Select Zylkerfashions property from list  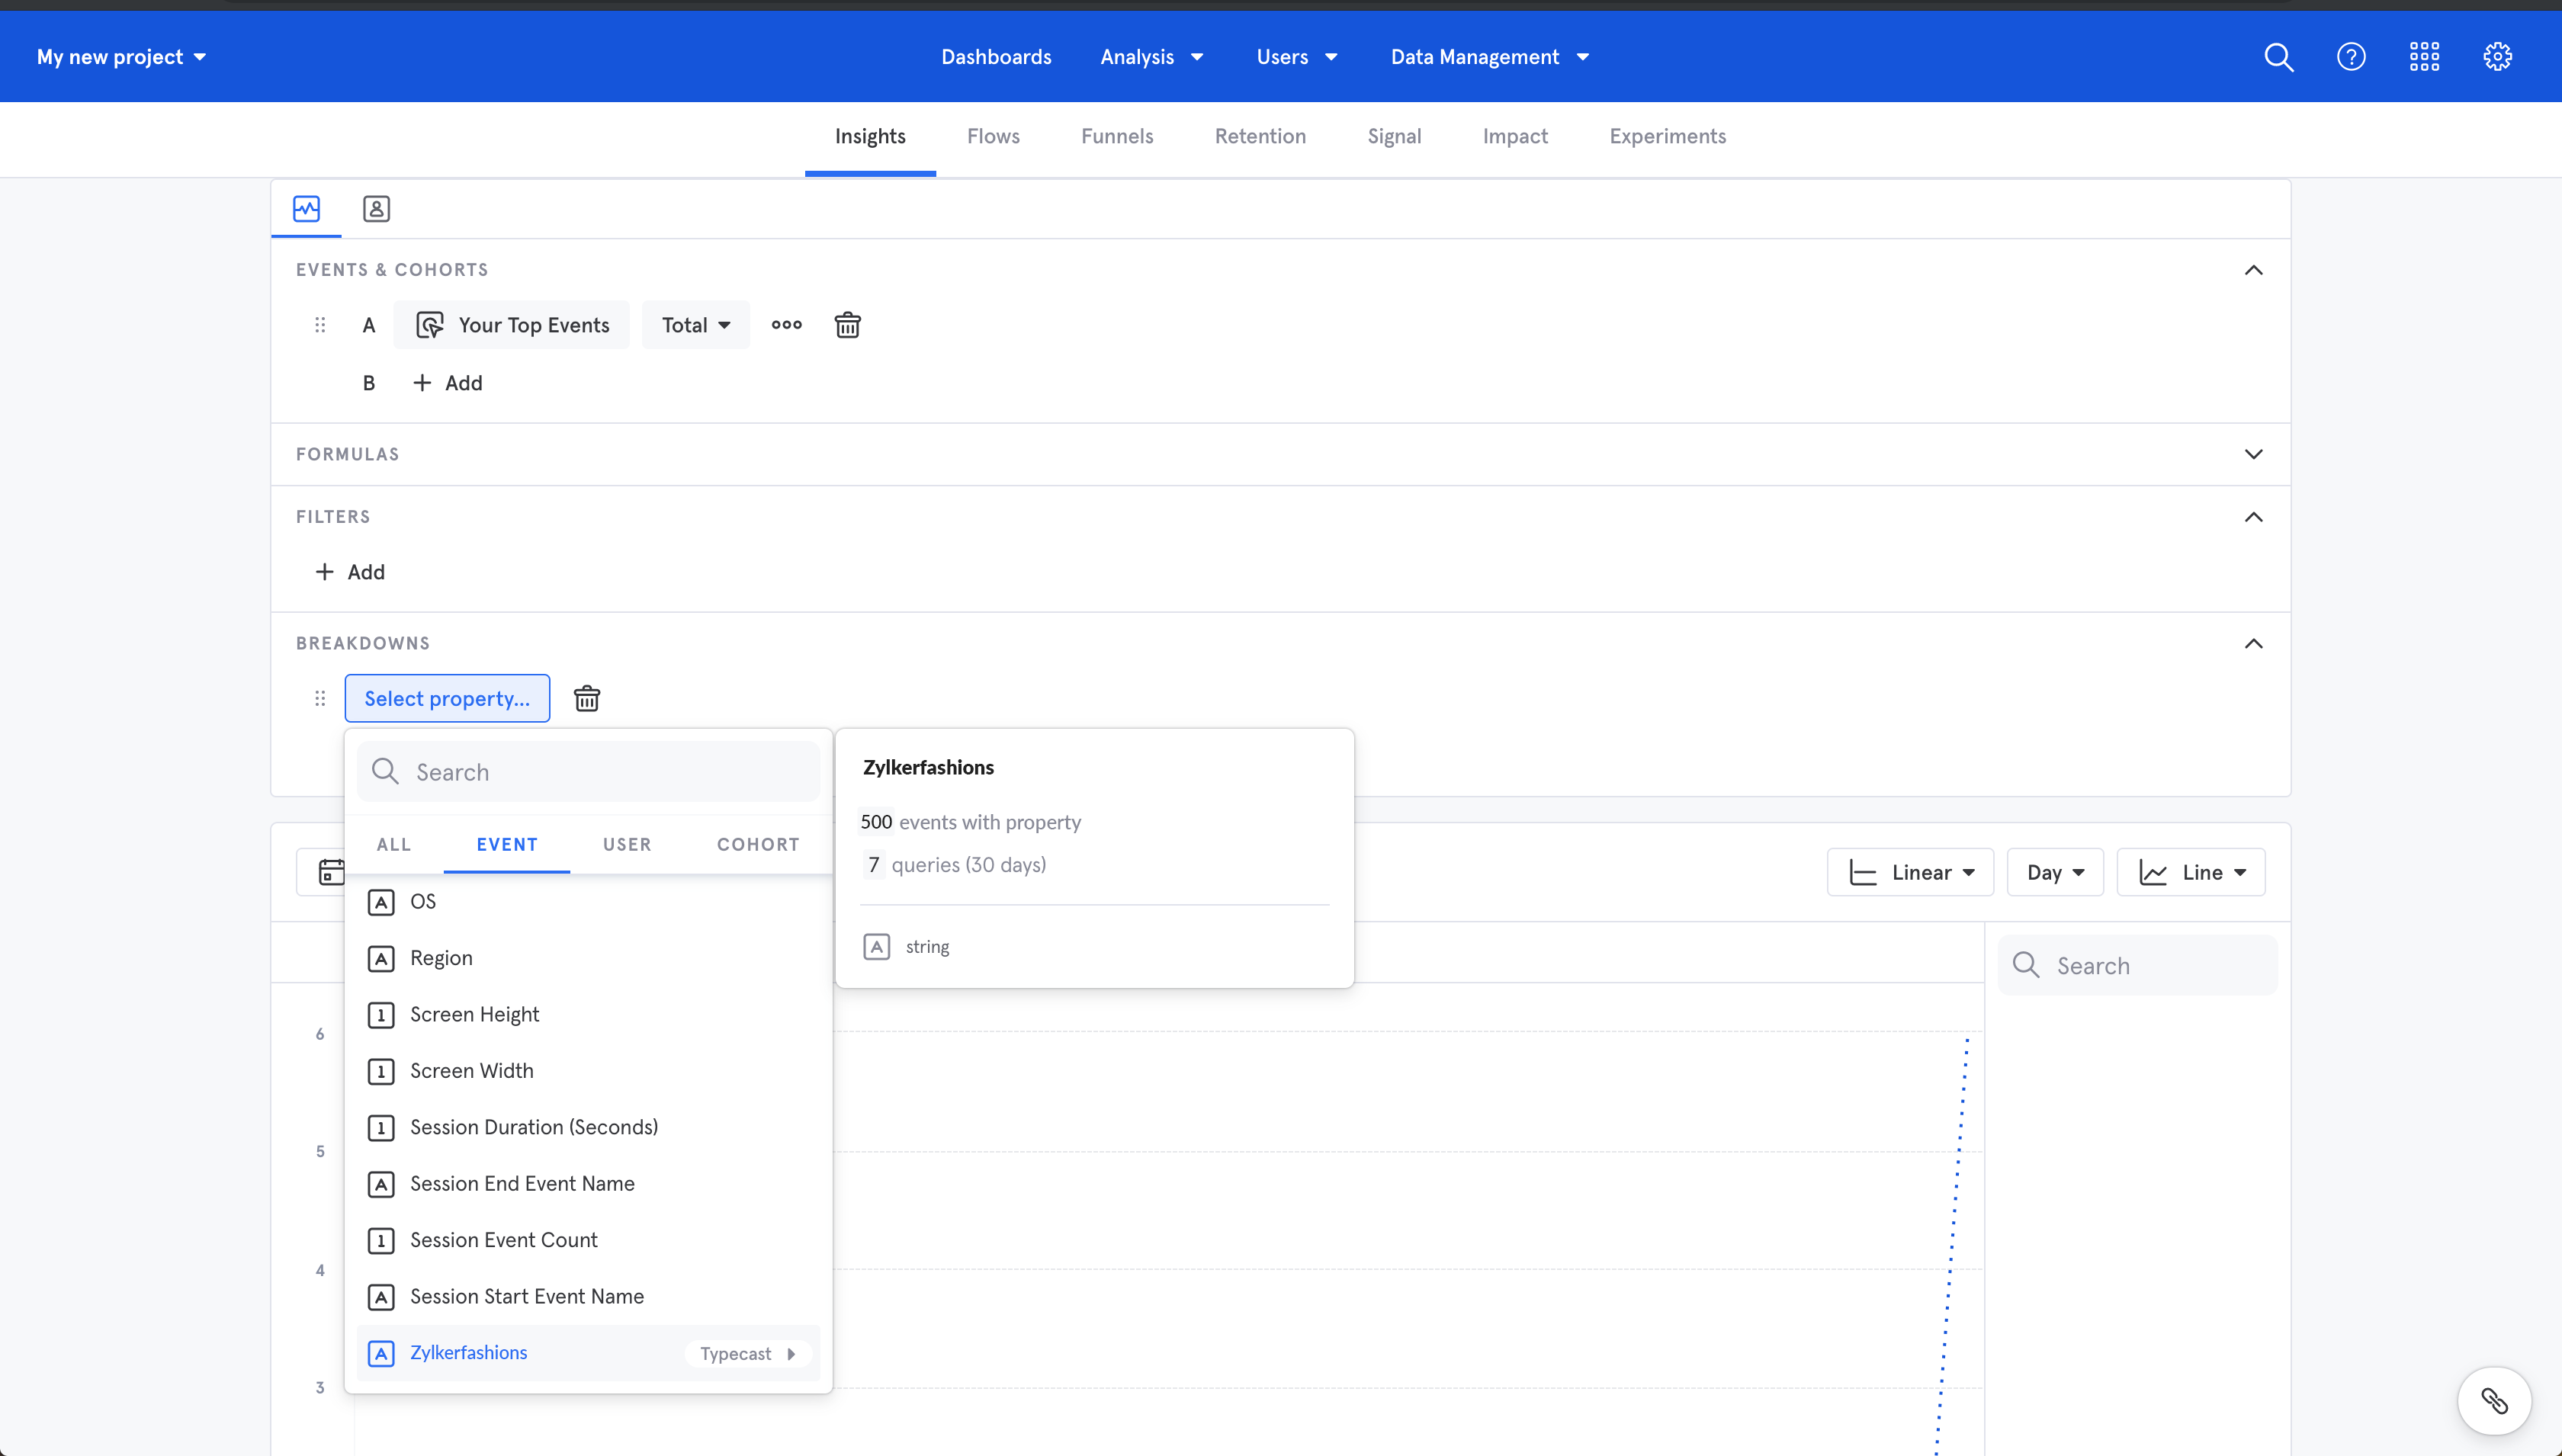pyautogui.click(x=469, y=1352)
